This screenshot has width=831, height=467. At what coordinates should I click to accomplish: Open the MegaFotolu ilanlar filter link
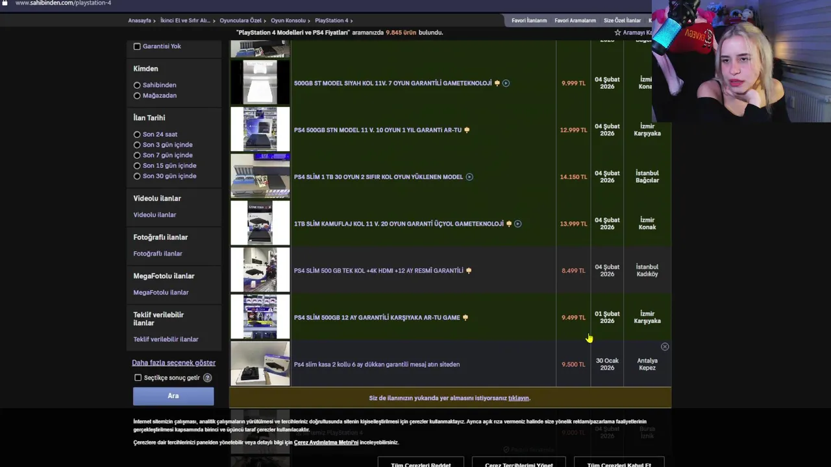pos(161,293)
